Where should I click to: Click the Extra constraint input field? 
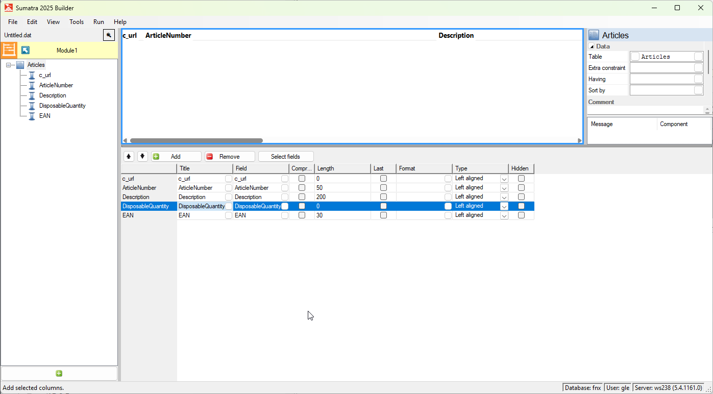[x=661, y=68]
